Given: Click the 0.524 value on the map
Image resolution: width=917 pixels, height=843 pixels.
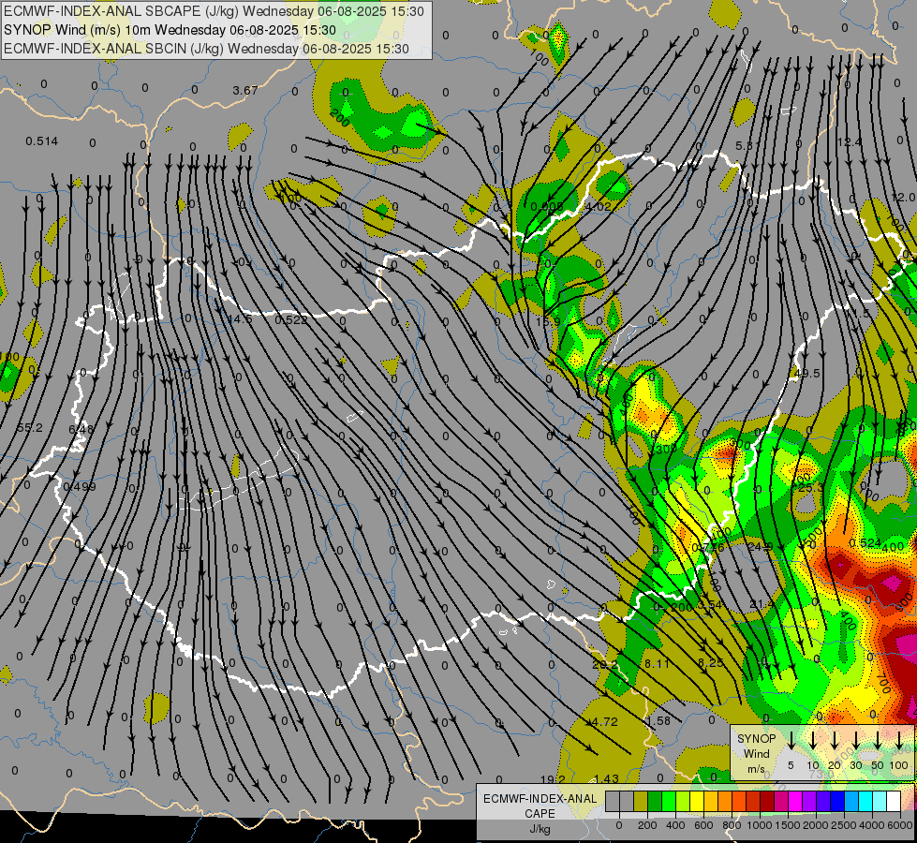Looking at the screenshot, I should 865,543.
